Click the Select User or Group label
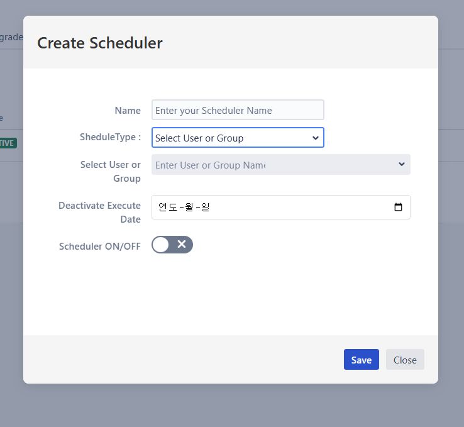This screenshot has width=464, height=427. [111, 171]
